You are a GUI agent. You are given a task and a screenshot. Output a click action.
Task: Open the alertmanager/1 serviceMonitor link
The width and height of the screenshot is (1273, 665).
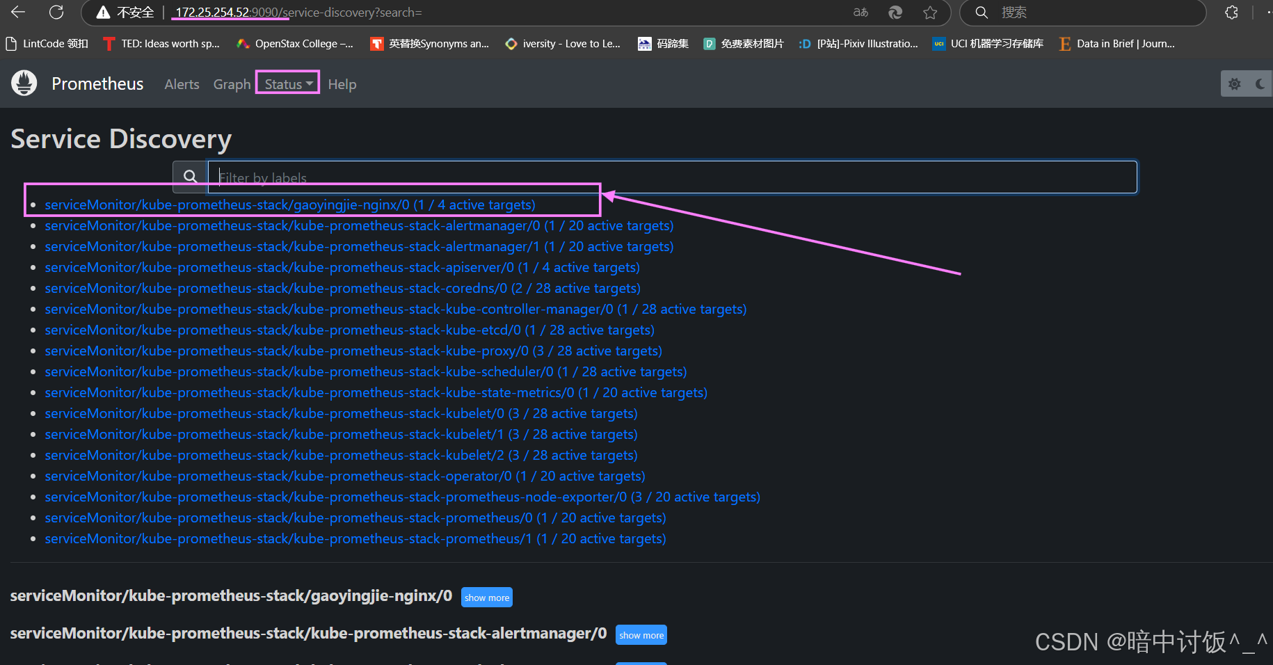point(359,246)
